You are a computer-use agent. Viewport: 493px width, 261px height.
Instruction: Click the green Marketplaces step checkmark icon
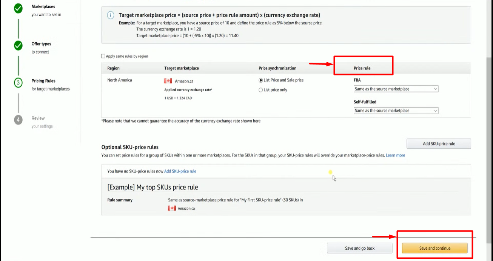pyautogui.click(x=18, y=8)
